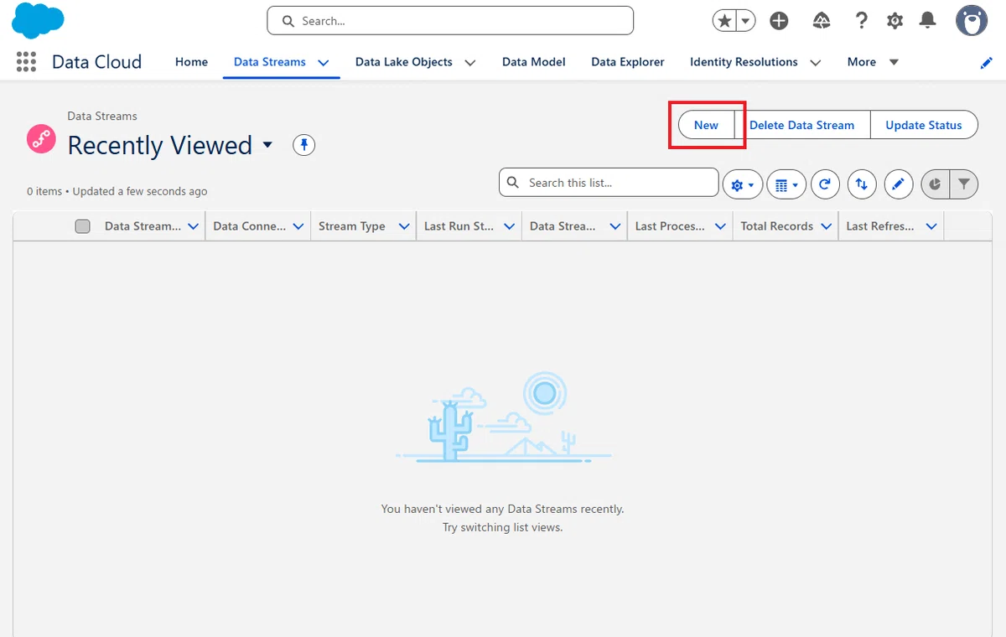Pin this list view
The height and width of the screenshot is (637, 1006).
point(303,145)
